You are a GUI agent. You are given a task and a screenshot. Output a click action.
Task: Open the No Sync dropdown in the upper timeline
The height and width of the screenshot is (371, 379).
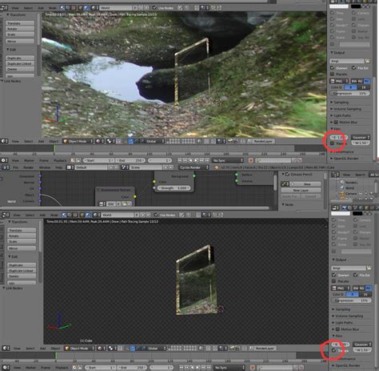coord(228,160)
